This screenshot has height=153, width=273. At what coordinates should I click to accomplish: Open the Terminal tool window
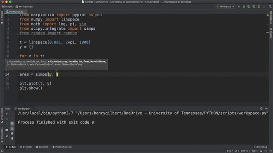[x=42, y=147]
